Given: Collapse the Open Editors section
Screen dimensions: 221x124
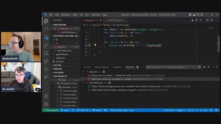Looking at the screenshot, I should point(65,25).
